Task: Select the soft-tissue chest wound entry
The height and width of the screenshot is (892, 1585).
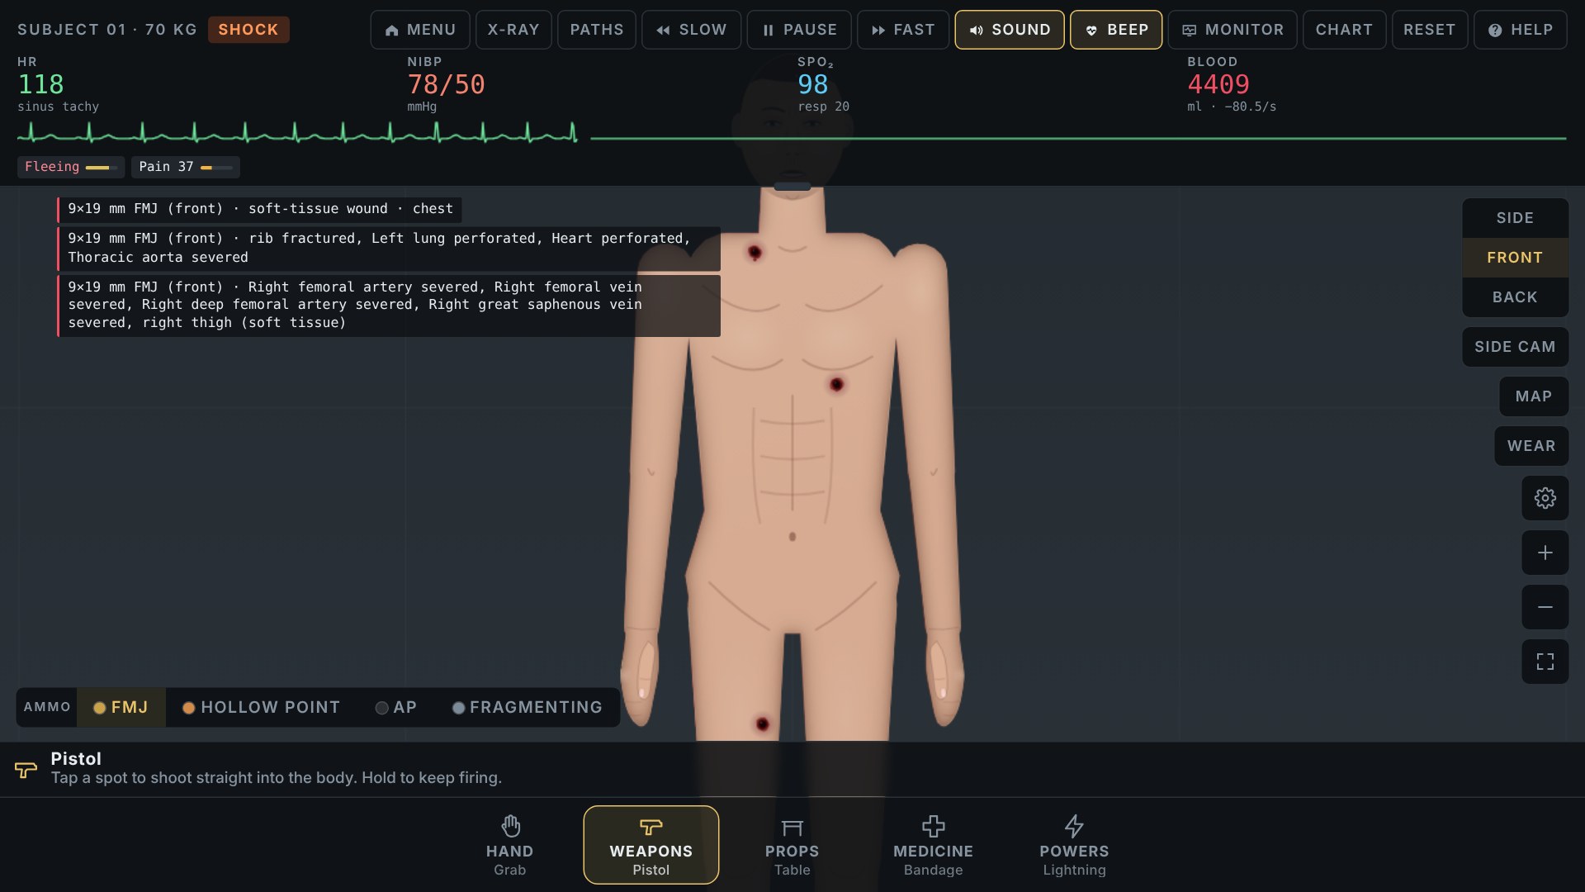Action: tap(259, 209)
